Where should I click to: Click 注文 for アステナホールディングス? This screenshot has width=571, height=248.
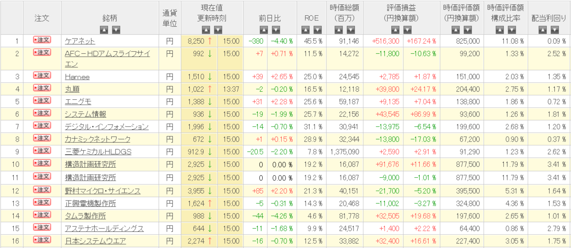(x=42, y=228)
